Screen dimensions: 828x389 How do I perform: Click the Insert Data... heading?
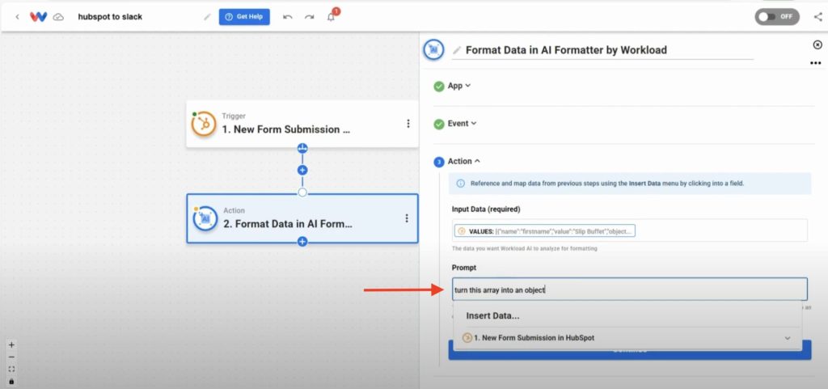(492, 315)
